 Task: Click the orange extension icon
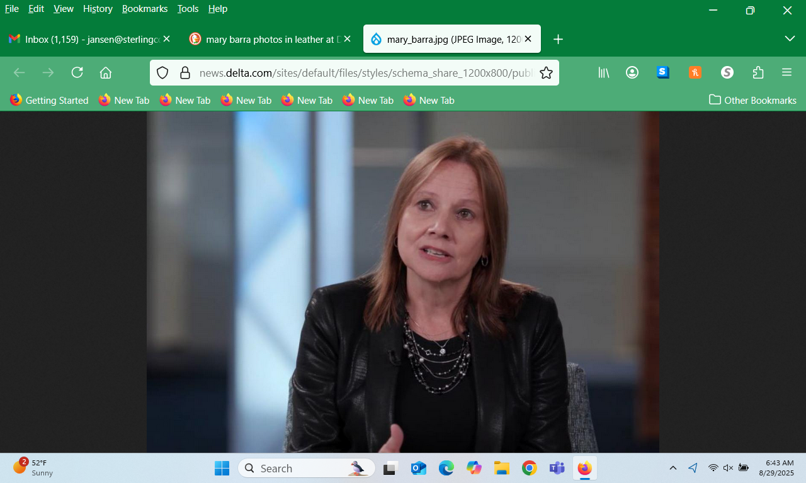coord(695,72)
